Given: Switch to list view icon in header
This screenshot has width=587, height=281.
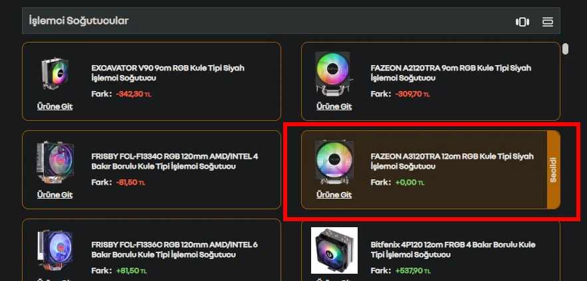Looking at the screenshot, I should [x=548, y=22].
